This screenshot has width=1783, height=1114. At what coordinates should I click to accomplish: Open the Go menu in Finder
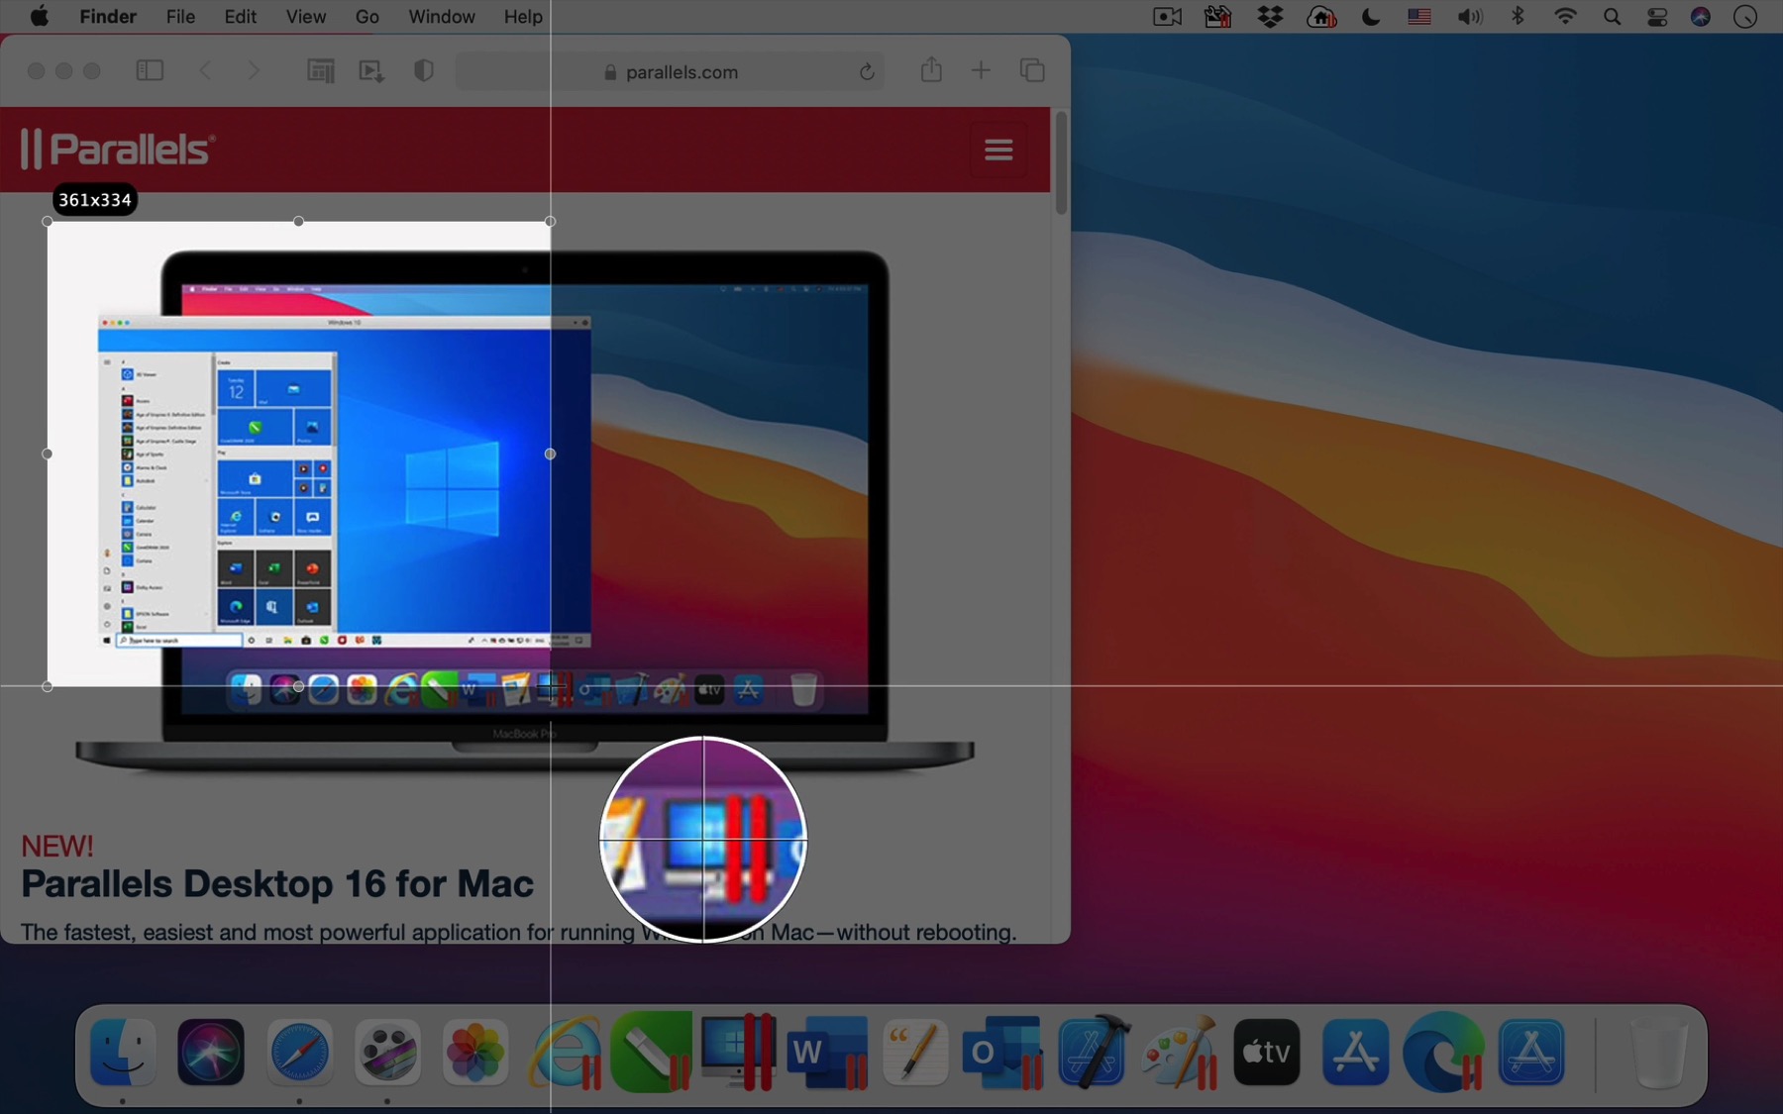coord(367,17)
